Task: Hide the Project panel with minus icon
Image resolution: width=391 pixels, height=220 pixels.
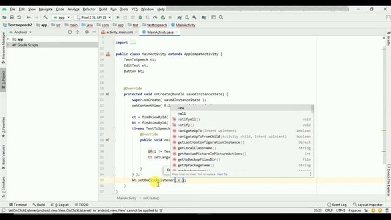Action: (x=94, y=32)
